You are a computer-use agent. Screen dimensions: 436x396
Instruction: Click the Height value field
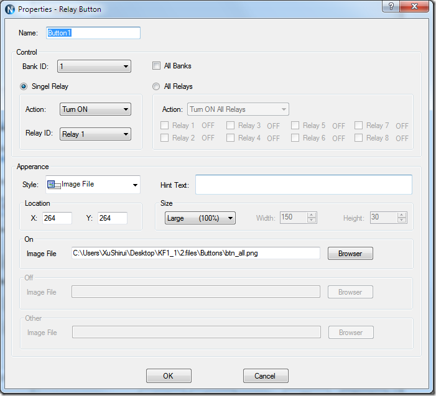coord(384,218)
